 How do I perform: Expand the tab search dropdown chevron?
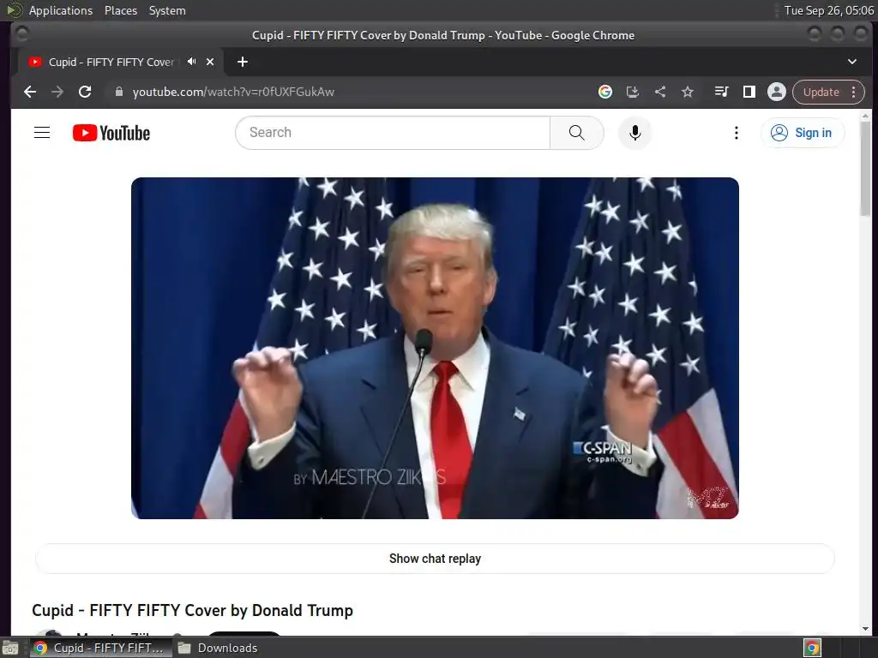click(x=851, y=62)
